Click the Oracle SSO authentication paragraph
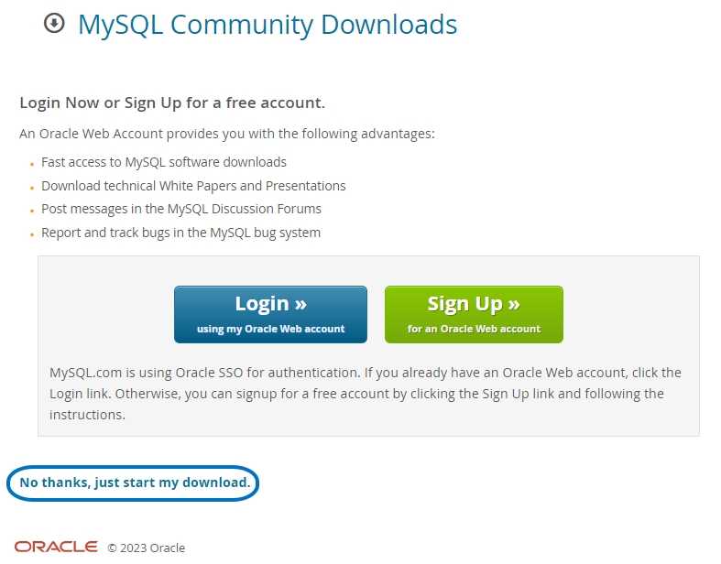 click(366, 394)
